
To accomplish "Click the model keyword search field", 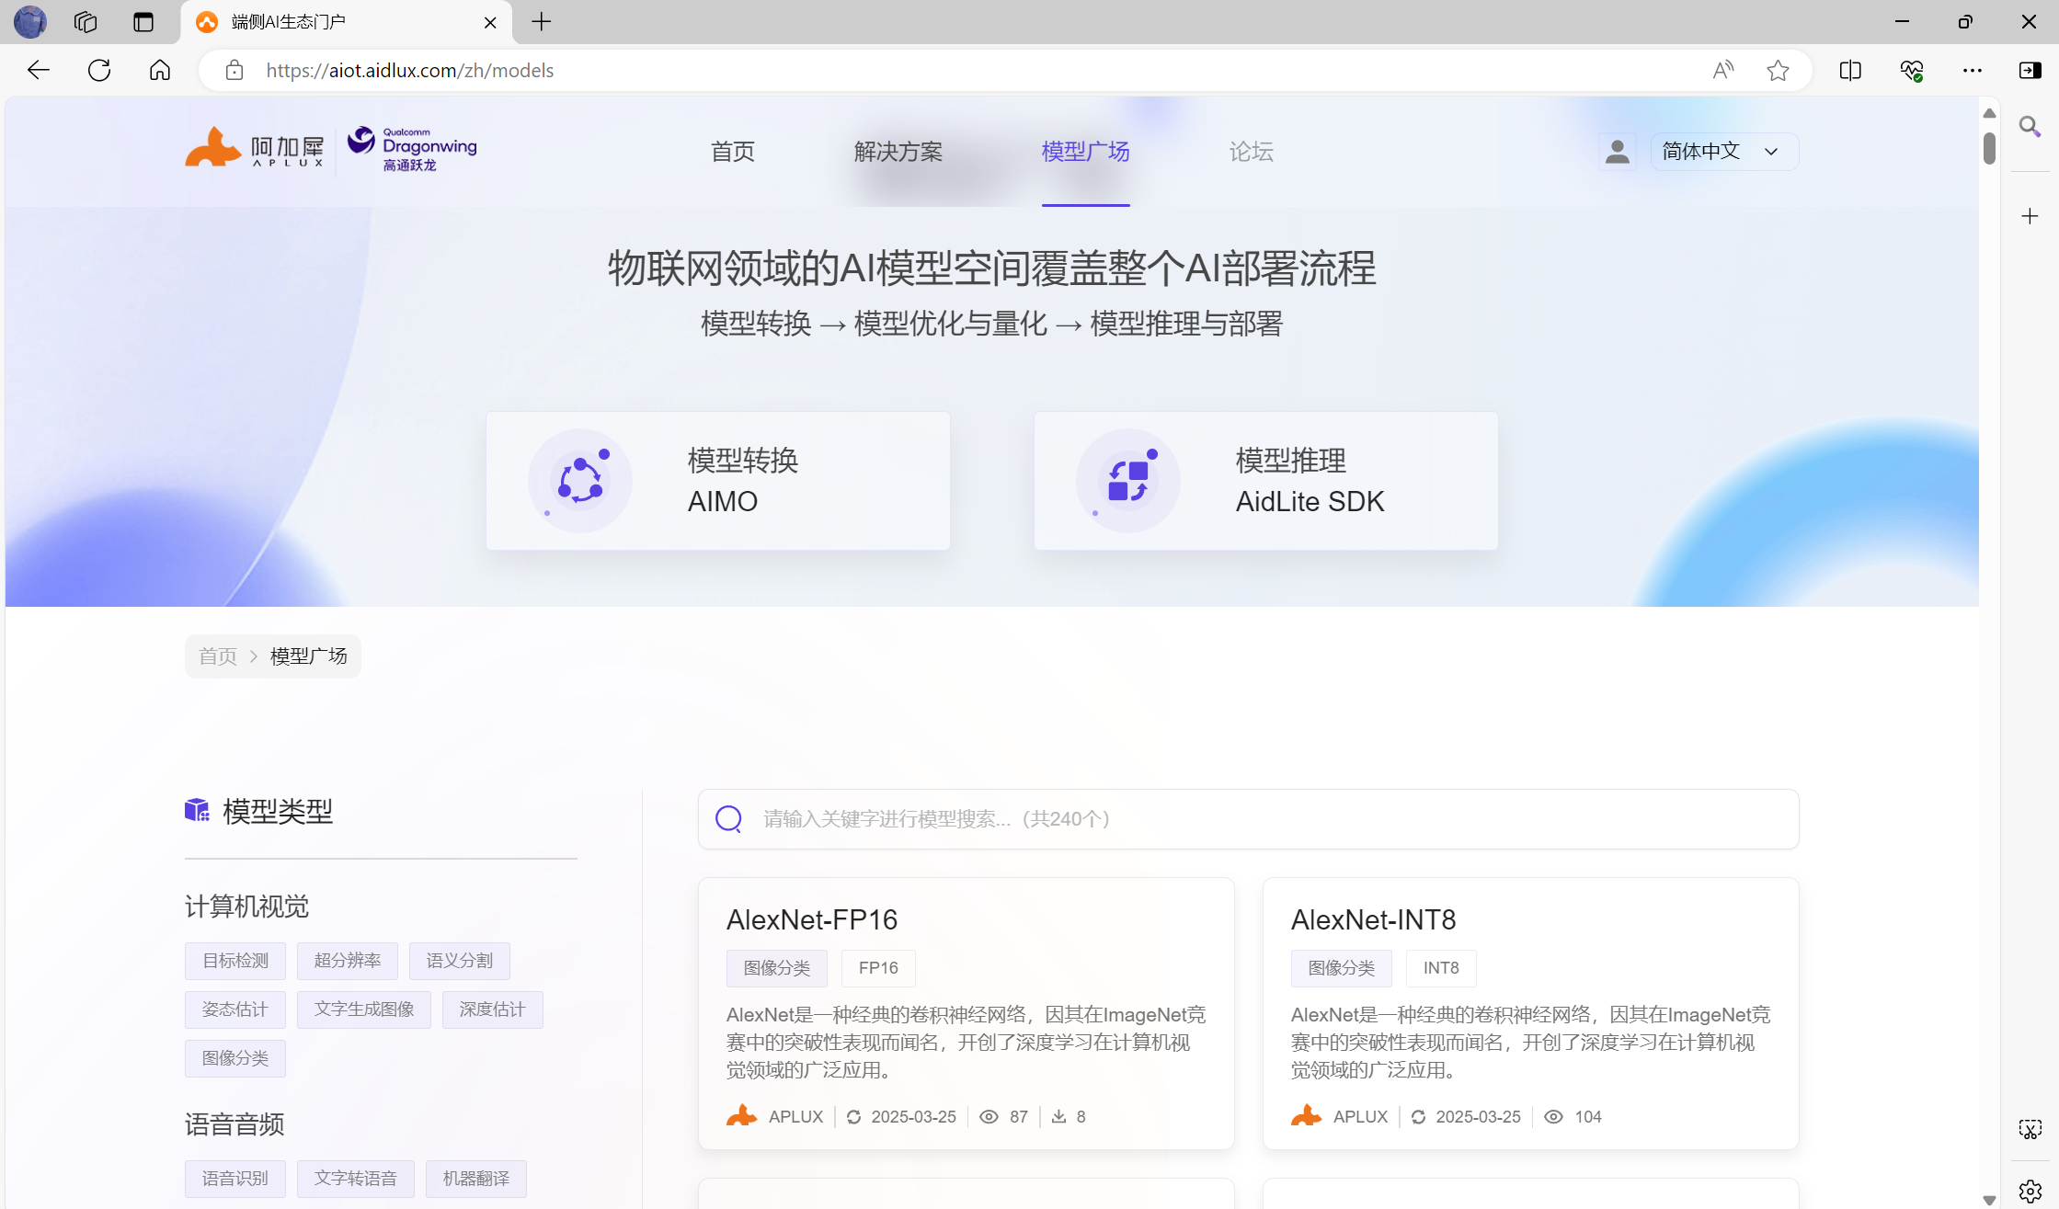I will (1247, 819).
